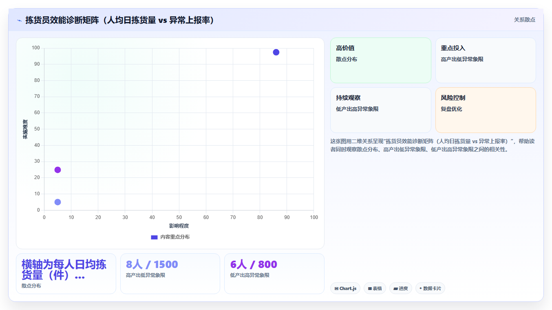This screenshot has height=310, width=552.
Task: Click the 进度 tag chip
Action: (401, 288)
